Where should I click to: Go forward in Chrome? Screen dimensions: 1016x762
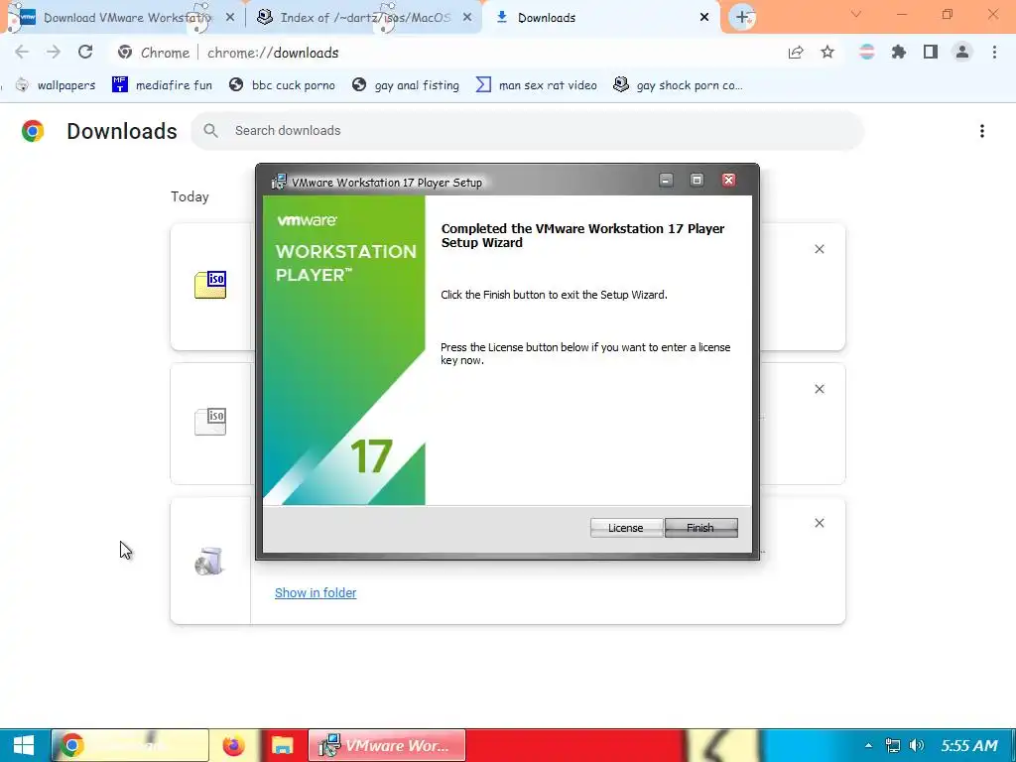point(54,53)
